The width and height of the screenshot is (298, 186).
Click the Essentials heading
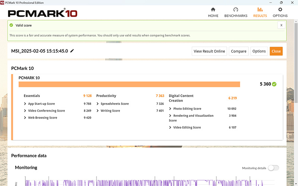point(32,96)
